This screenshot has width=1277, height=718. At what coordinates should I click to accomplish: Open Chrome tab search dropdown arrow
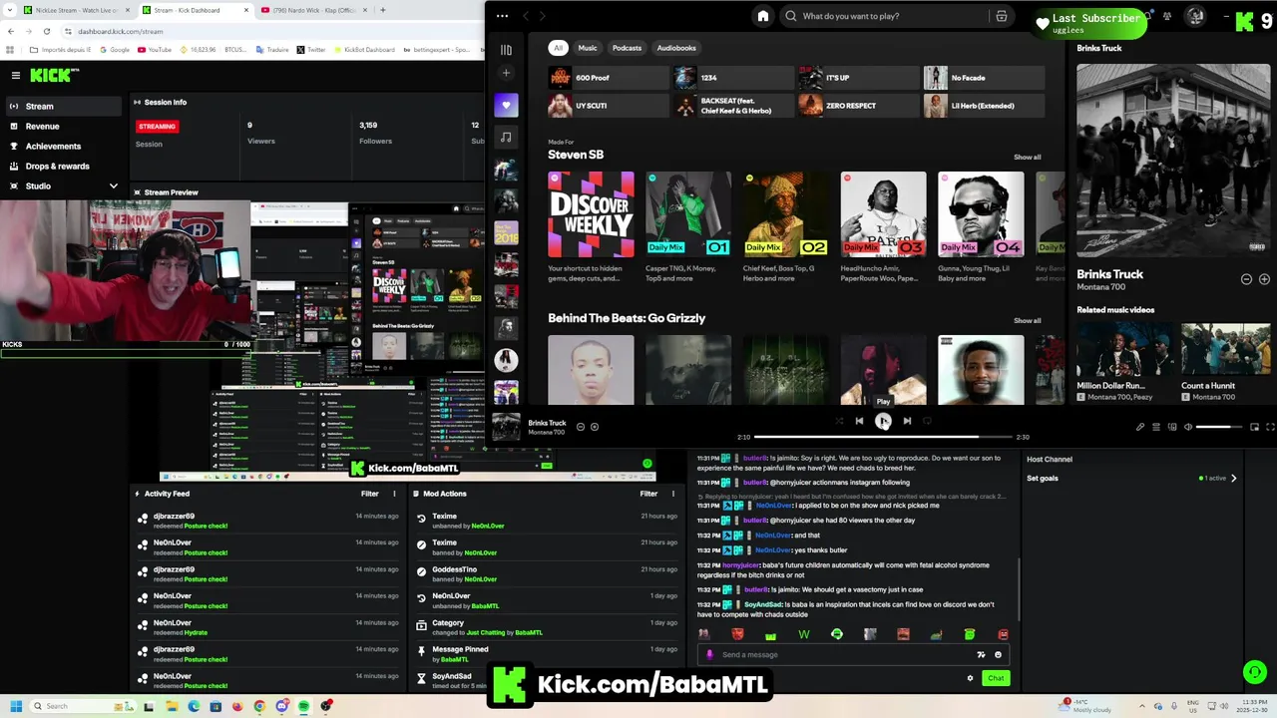[8, 10]
